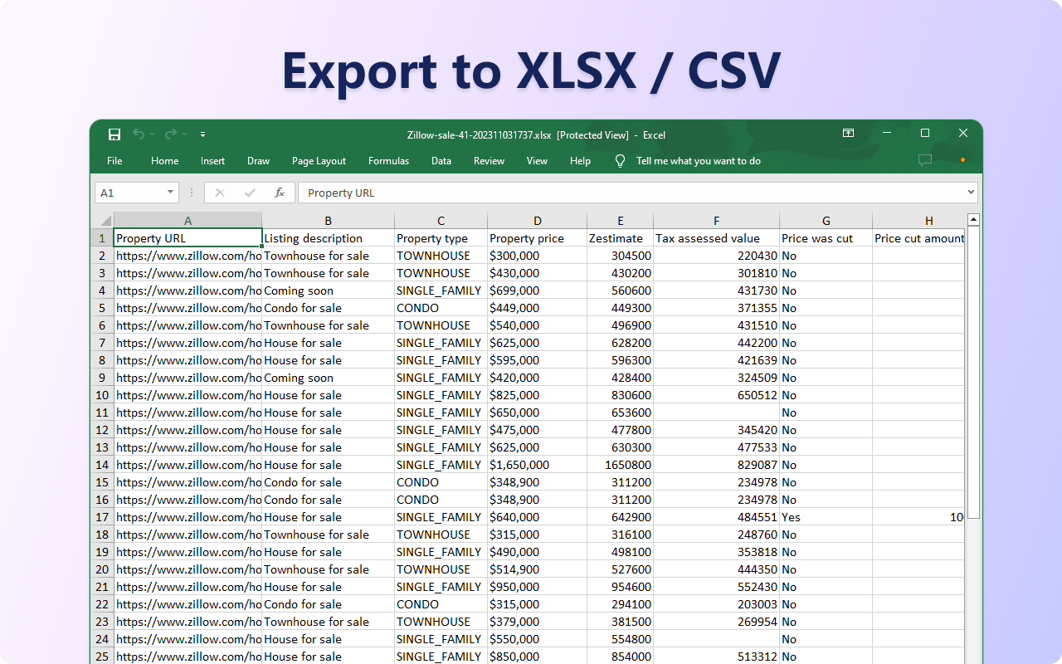
Task: Open the Formulas tab
Action: click(388, 161)
